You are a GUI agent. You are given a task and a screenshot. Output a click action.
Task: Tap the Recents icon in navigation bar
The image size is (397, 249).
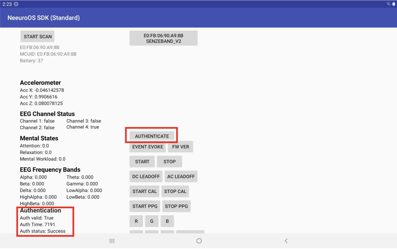[x=112, y=241]
